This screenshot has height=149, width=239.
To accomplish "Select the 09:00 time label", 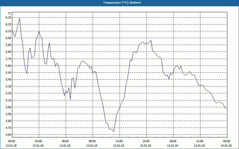I will point(92,141).
